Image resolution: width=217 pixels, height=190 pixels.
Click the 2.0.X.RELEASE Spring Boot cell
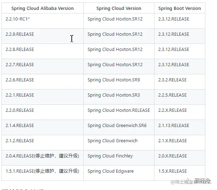(x=180, y=158)
